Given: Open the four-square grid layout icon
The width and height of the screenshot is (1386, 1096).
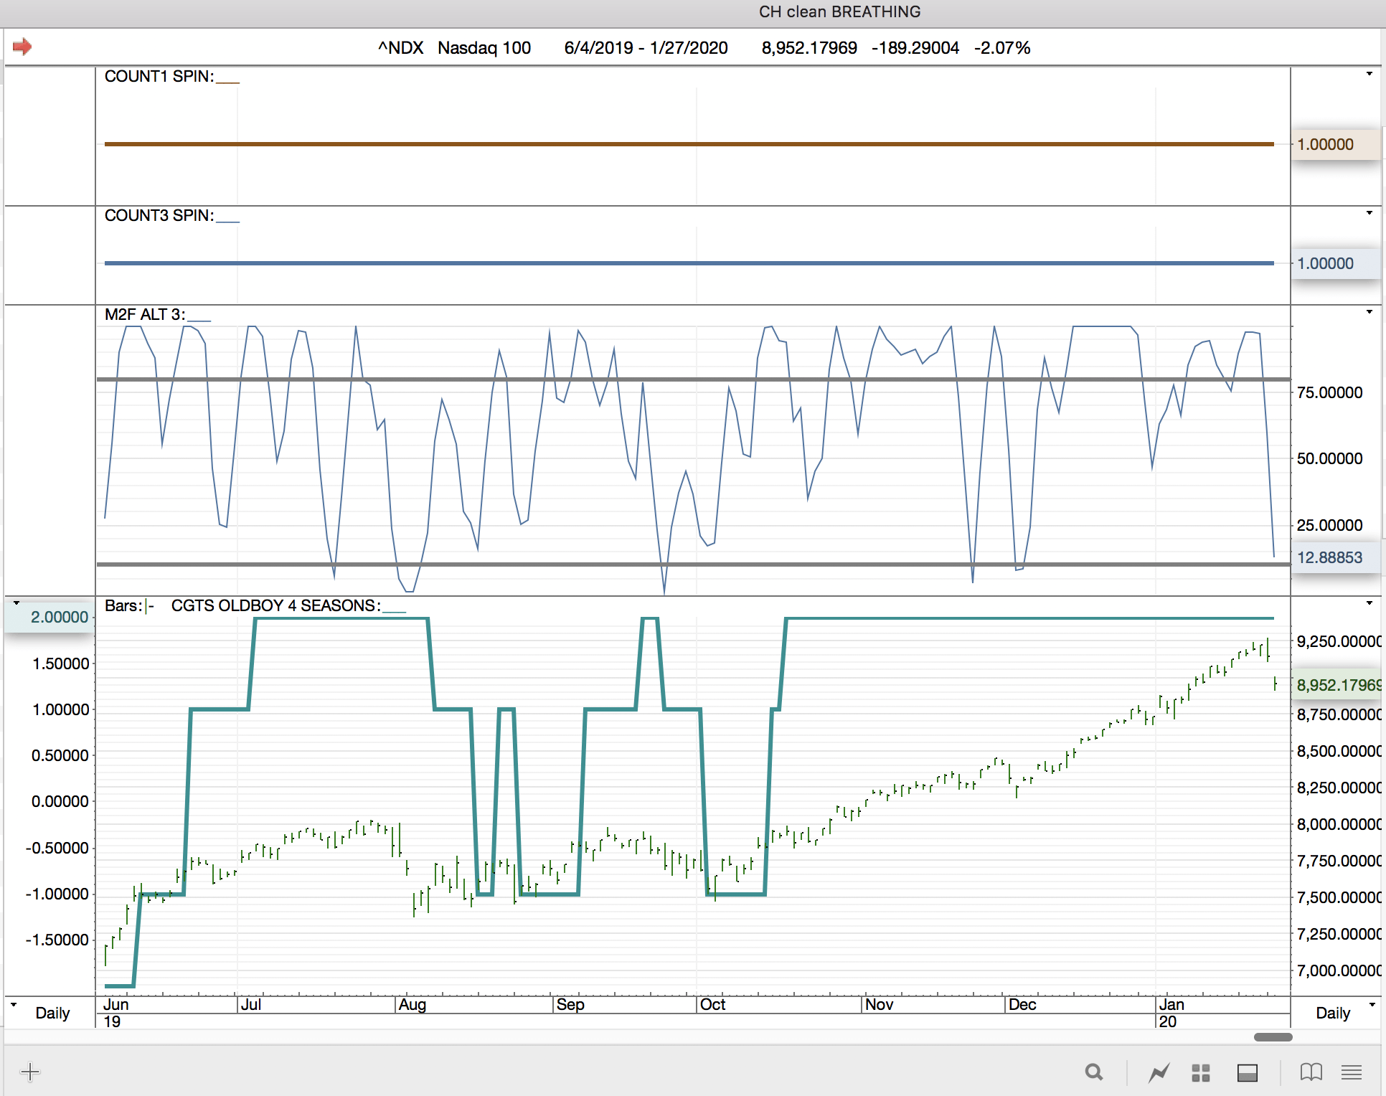Looking at the screenshot, I should click(1201, 1072).
